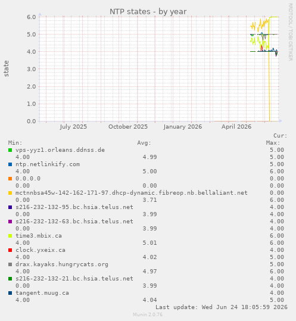Select the vps-yyz1.orleans.ddnss.de label
296x321 pixels.
[x=60, y=150]
